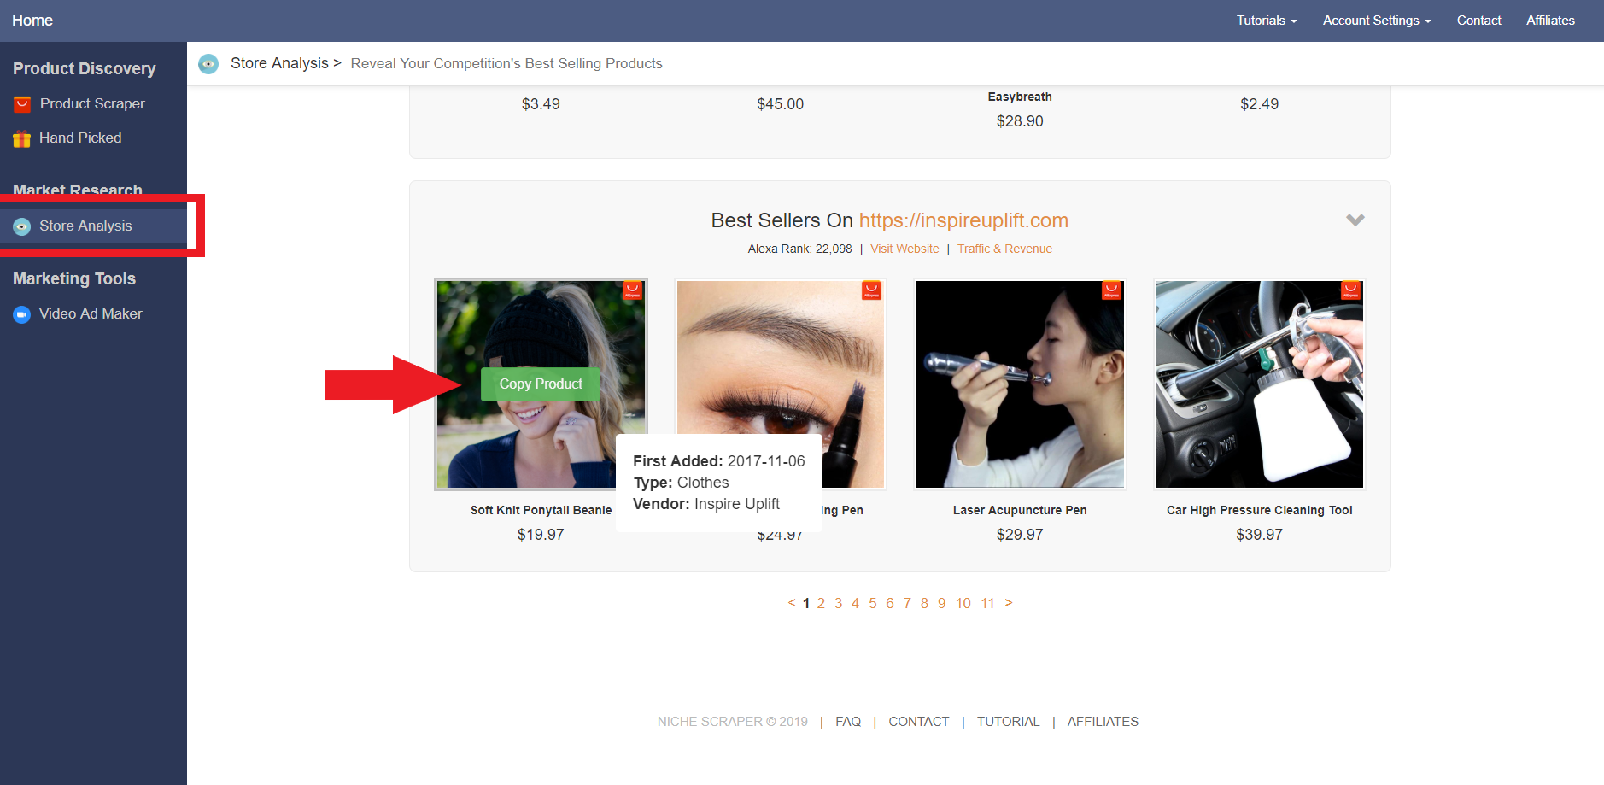Click AliExpress badge on Laser Acupuncture Pen

[x=1112, y=290]
